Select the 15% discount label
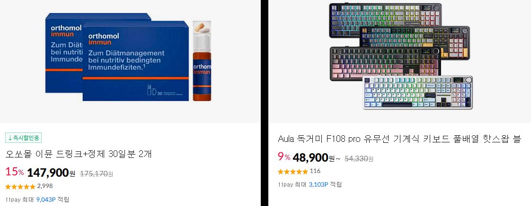This screenshot has width=531, height=206. coord(15,172)
